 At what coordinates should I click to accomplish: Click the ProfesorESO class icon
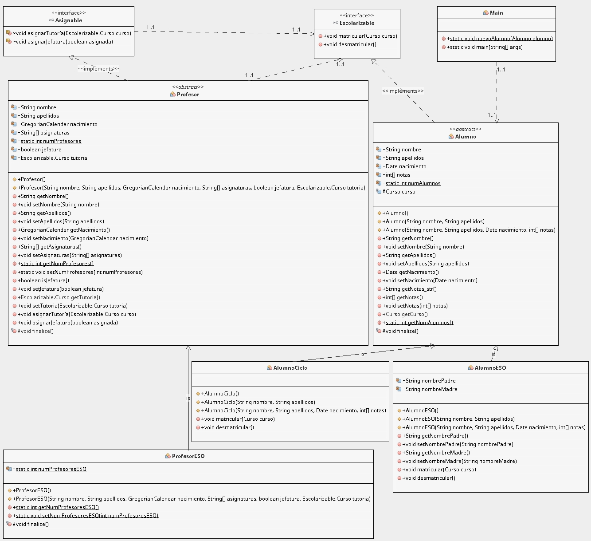coord(168,456)
